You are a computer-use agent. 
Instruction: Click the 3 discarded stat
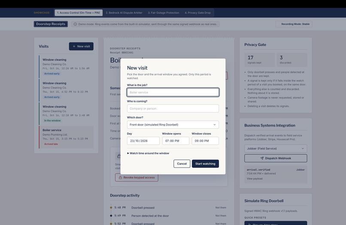pos(292,60)
